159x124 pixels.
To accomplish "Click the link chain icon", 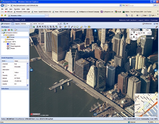I will (x=67, y=24).
